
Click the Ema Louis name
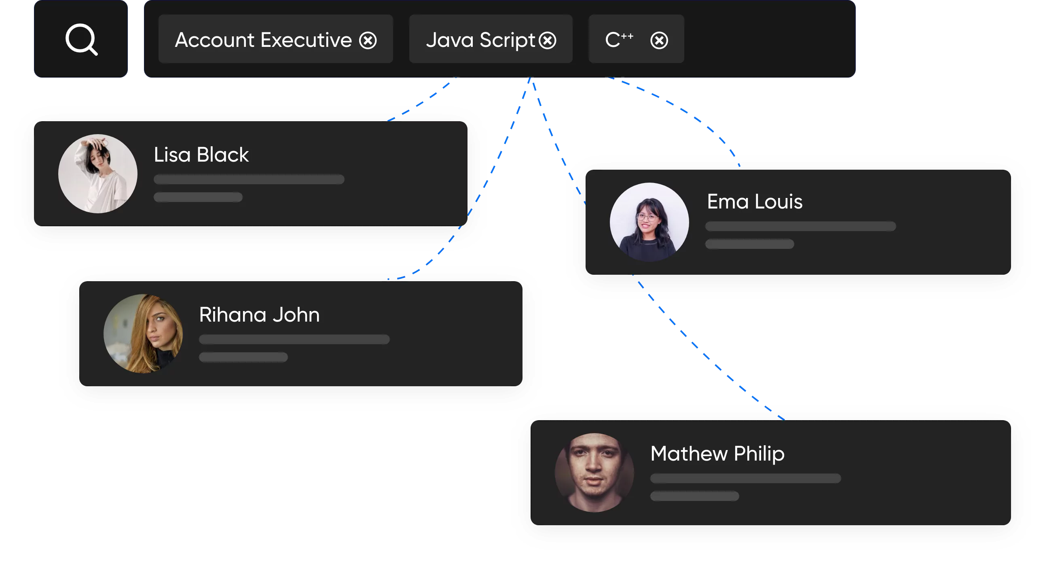(x=755, y=202)
